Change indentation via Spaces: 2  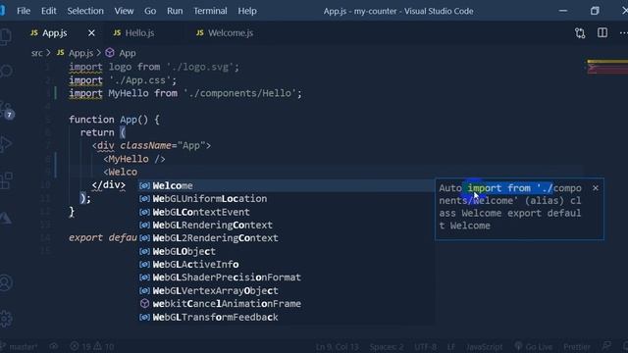click(387, 346)
